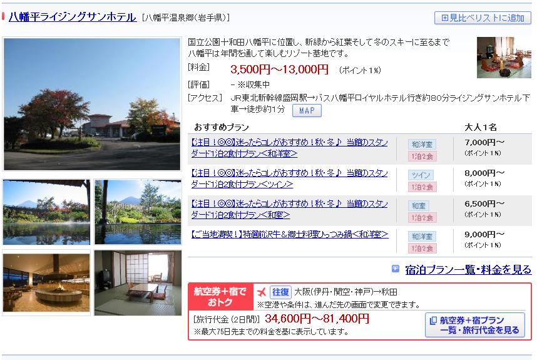Click 和室 room type tag

point(419,206)
